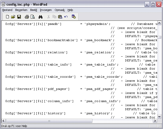163x129 pixels.
Task: Click the 'leave blank if y' comment
Action: (141, 93)
